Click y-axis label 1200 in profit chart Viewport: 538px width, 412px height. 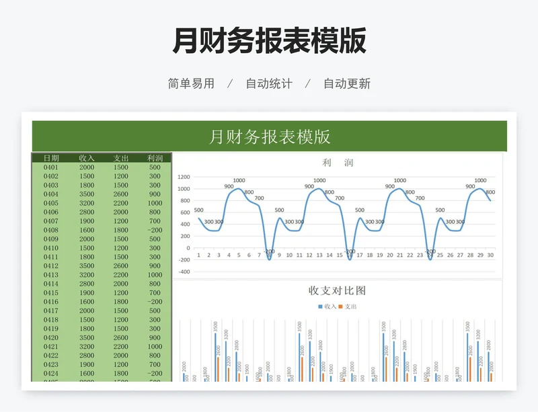[184, 177]
